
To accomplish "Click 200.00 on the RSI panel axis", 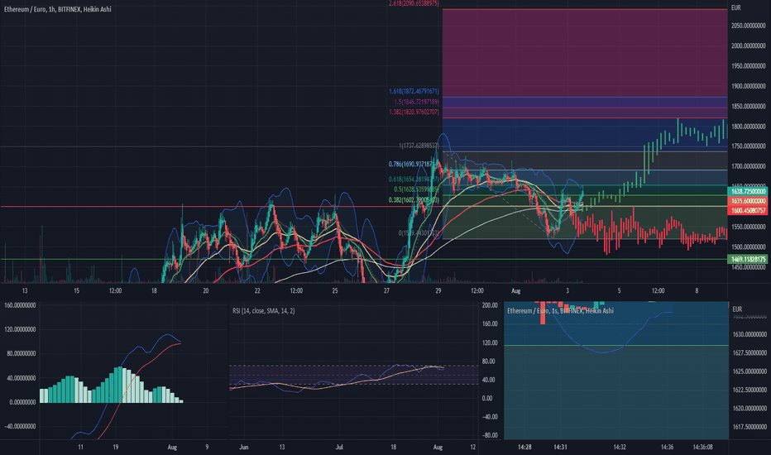I will (490, 305).
